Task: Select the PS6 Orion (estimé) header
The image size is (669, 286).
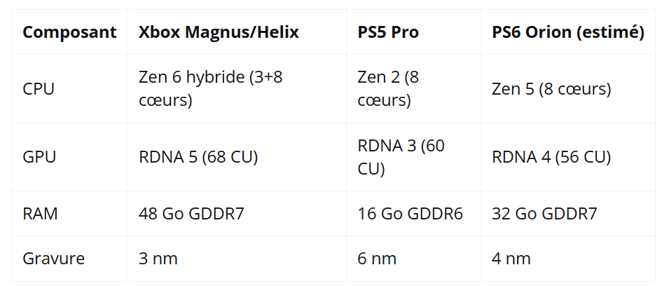Action: point(567,33)
